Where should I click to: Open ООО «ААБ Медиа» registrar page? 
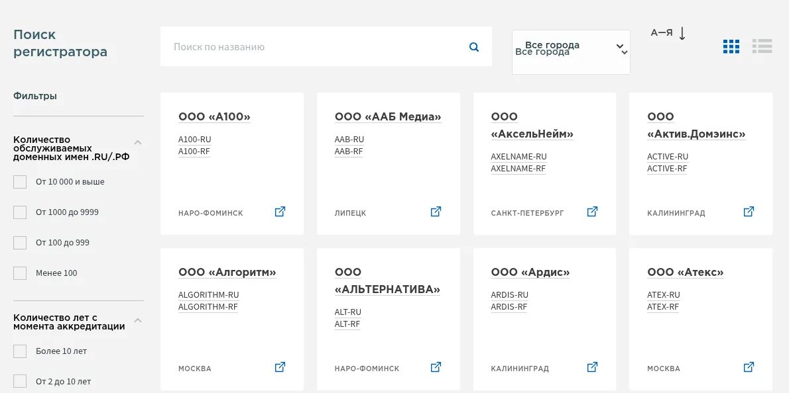point(388,117)
